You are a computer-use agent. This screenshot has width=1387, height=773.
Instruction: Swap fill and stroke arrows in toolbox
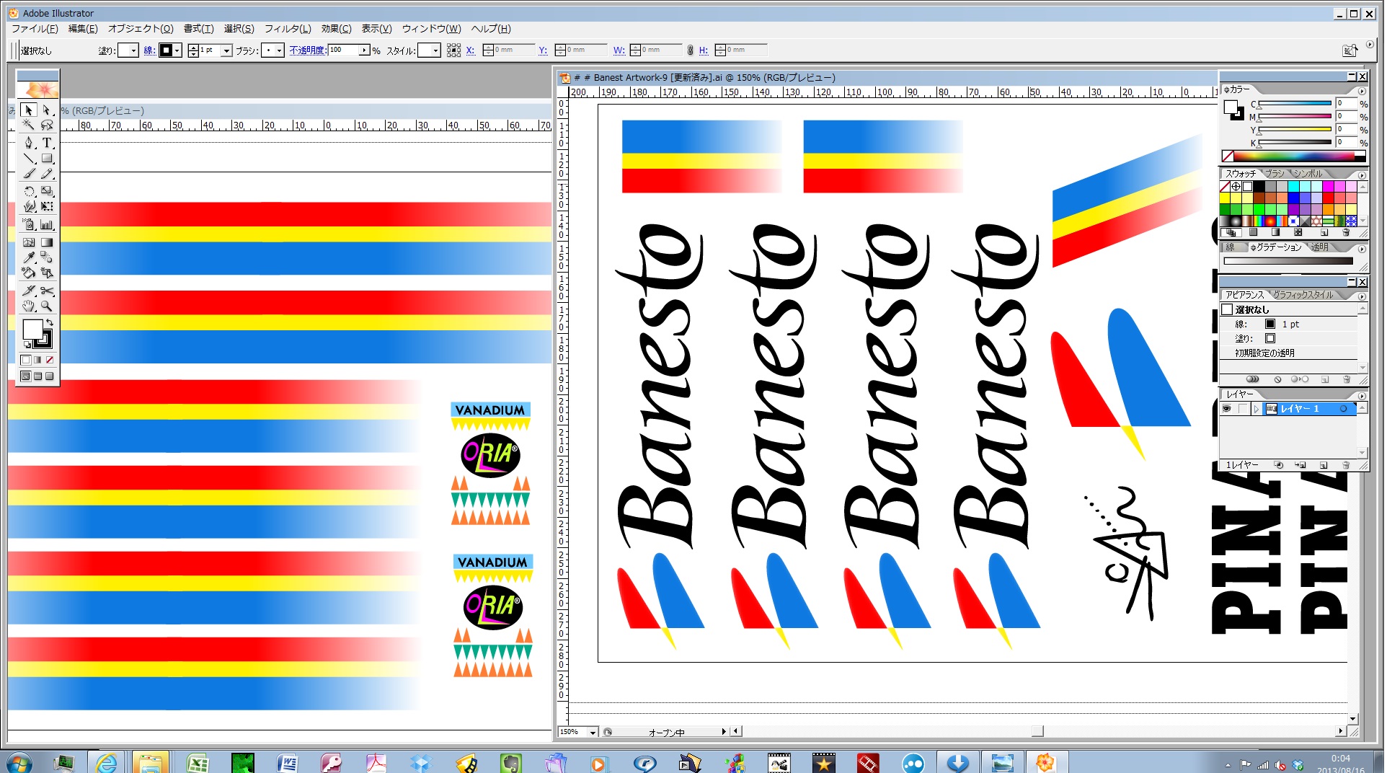(x=50, y=322)
